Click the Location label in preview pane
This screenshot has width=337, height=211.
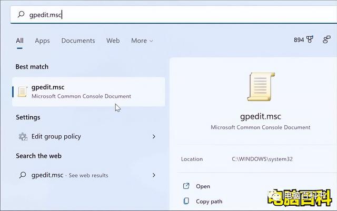(192, 159)
